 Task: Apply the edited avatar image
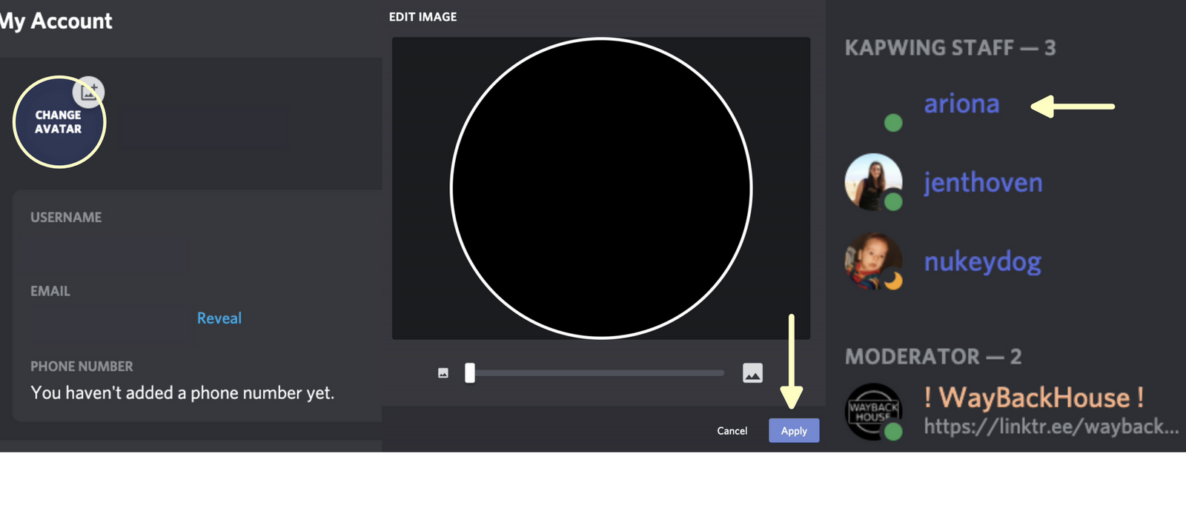click(793, 431)
